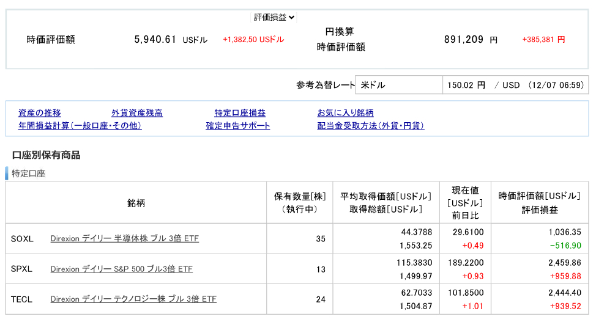
Task: Open the お気に入り銘柄 link
Action: pos(346,113)
